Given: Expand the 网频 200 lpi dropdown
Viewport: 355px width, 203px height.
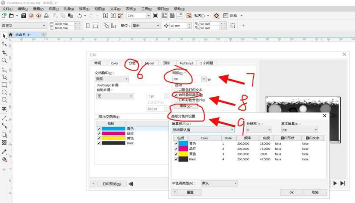Looking at the screenshot, I should click(204, 79).
